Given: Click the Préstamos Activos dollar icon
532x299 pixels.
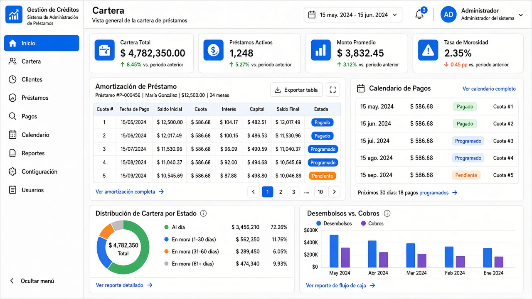Looking at the screenshot, I should click(x=213, y=50).
